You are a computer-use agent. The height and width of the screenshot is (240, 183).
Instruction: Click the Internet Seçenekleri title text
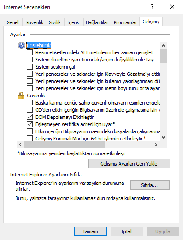click(27, 7)
